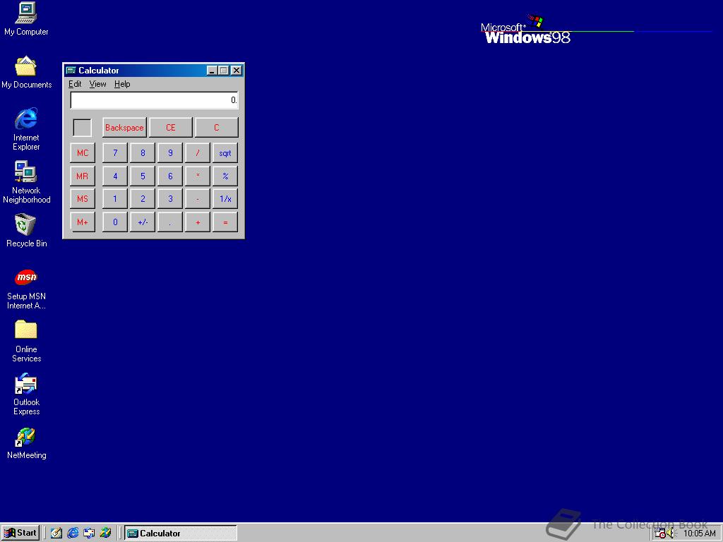This screenshot has width=723, height=542.
Task: Launch Outlook Express from Quick Launch
Action: click(x=89, y=534)
